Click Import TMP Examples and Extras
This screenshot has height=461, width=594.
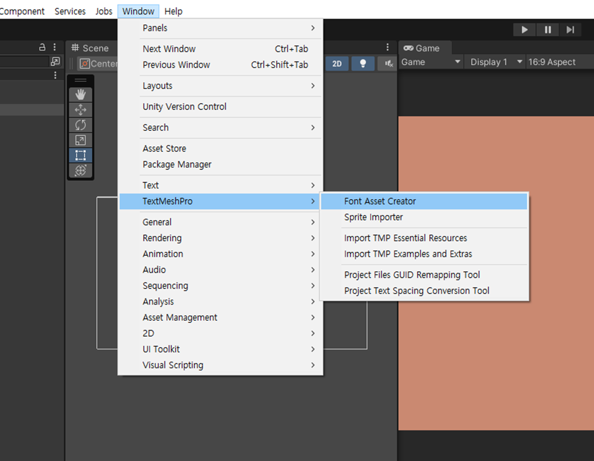tap(424, 254)
